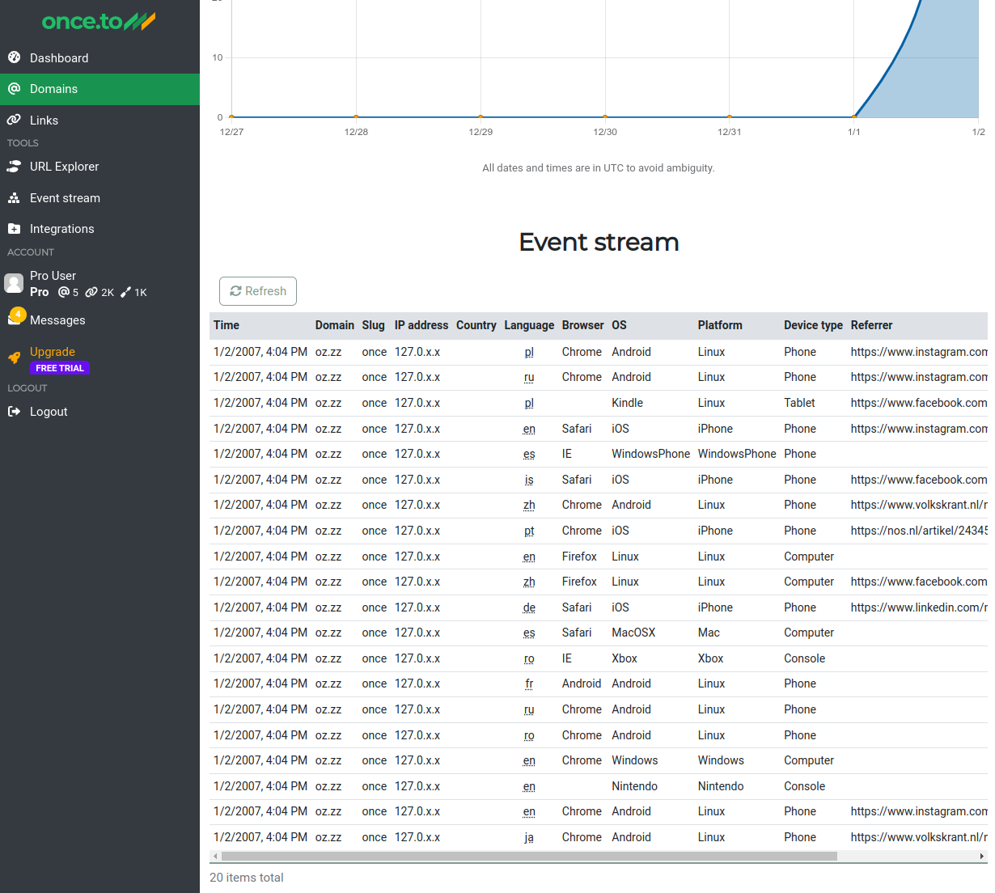Open the Domains menu item
Screen dimensions: 995x893
[99, 89]
